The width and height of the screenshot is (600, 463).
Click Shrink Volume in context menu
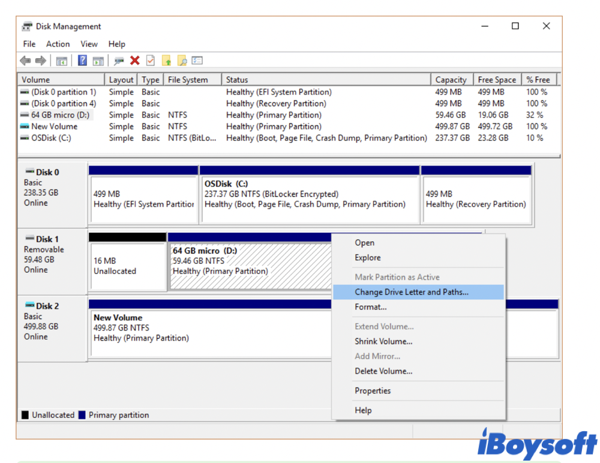click(x=383, y=341)
